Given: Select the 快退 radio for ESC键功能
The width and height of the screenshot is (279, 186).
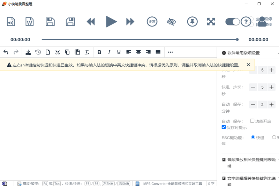Looking at the screenshot, I should [253, 137].
